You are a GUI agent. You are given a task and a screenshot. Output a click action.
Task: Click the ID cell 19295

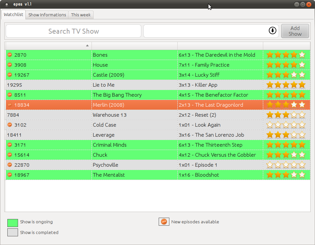pos(49,85)
